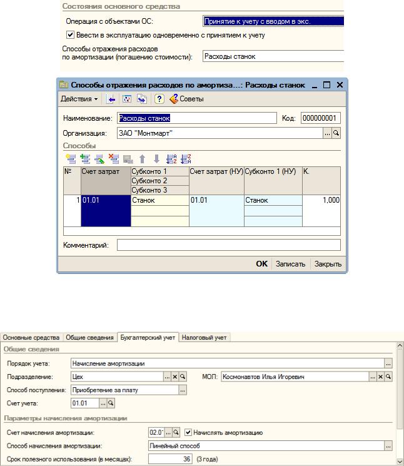Click the ellipsis button in МОЛ field
The width and height of the screenshot is (404, 466).
[x=373, y=377]
